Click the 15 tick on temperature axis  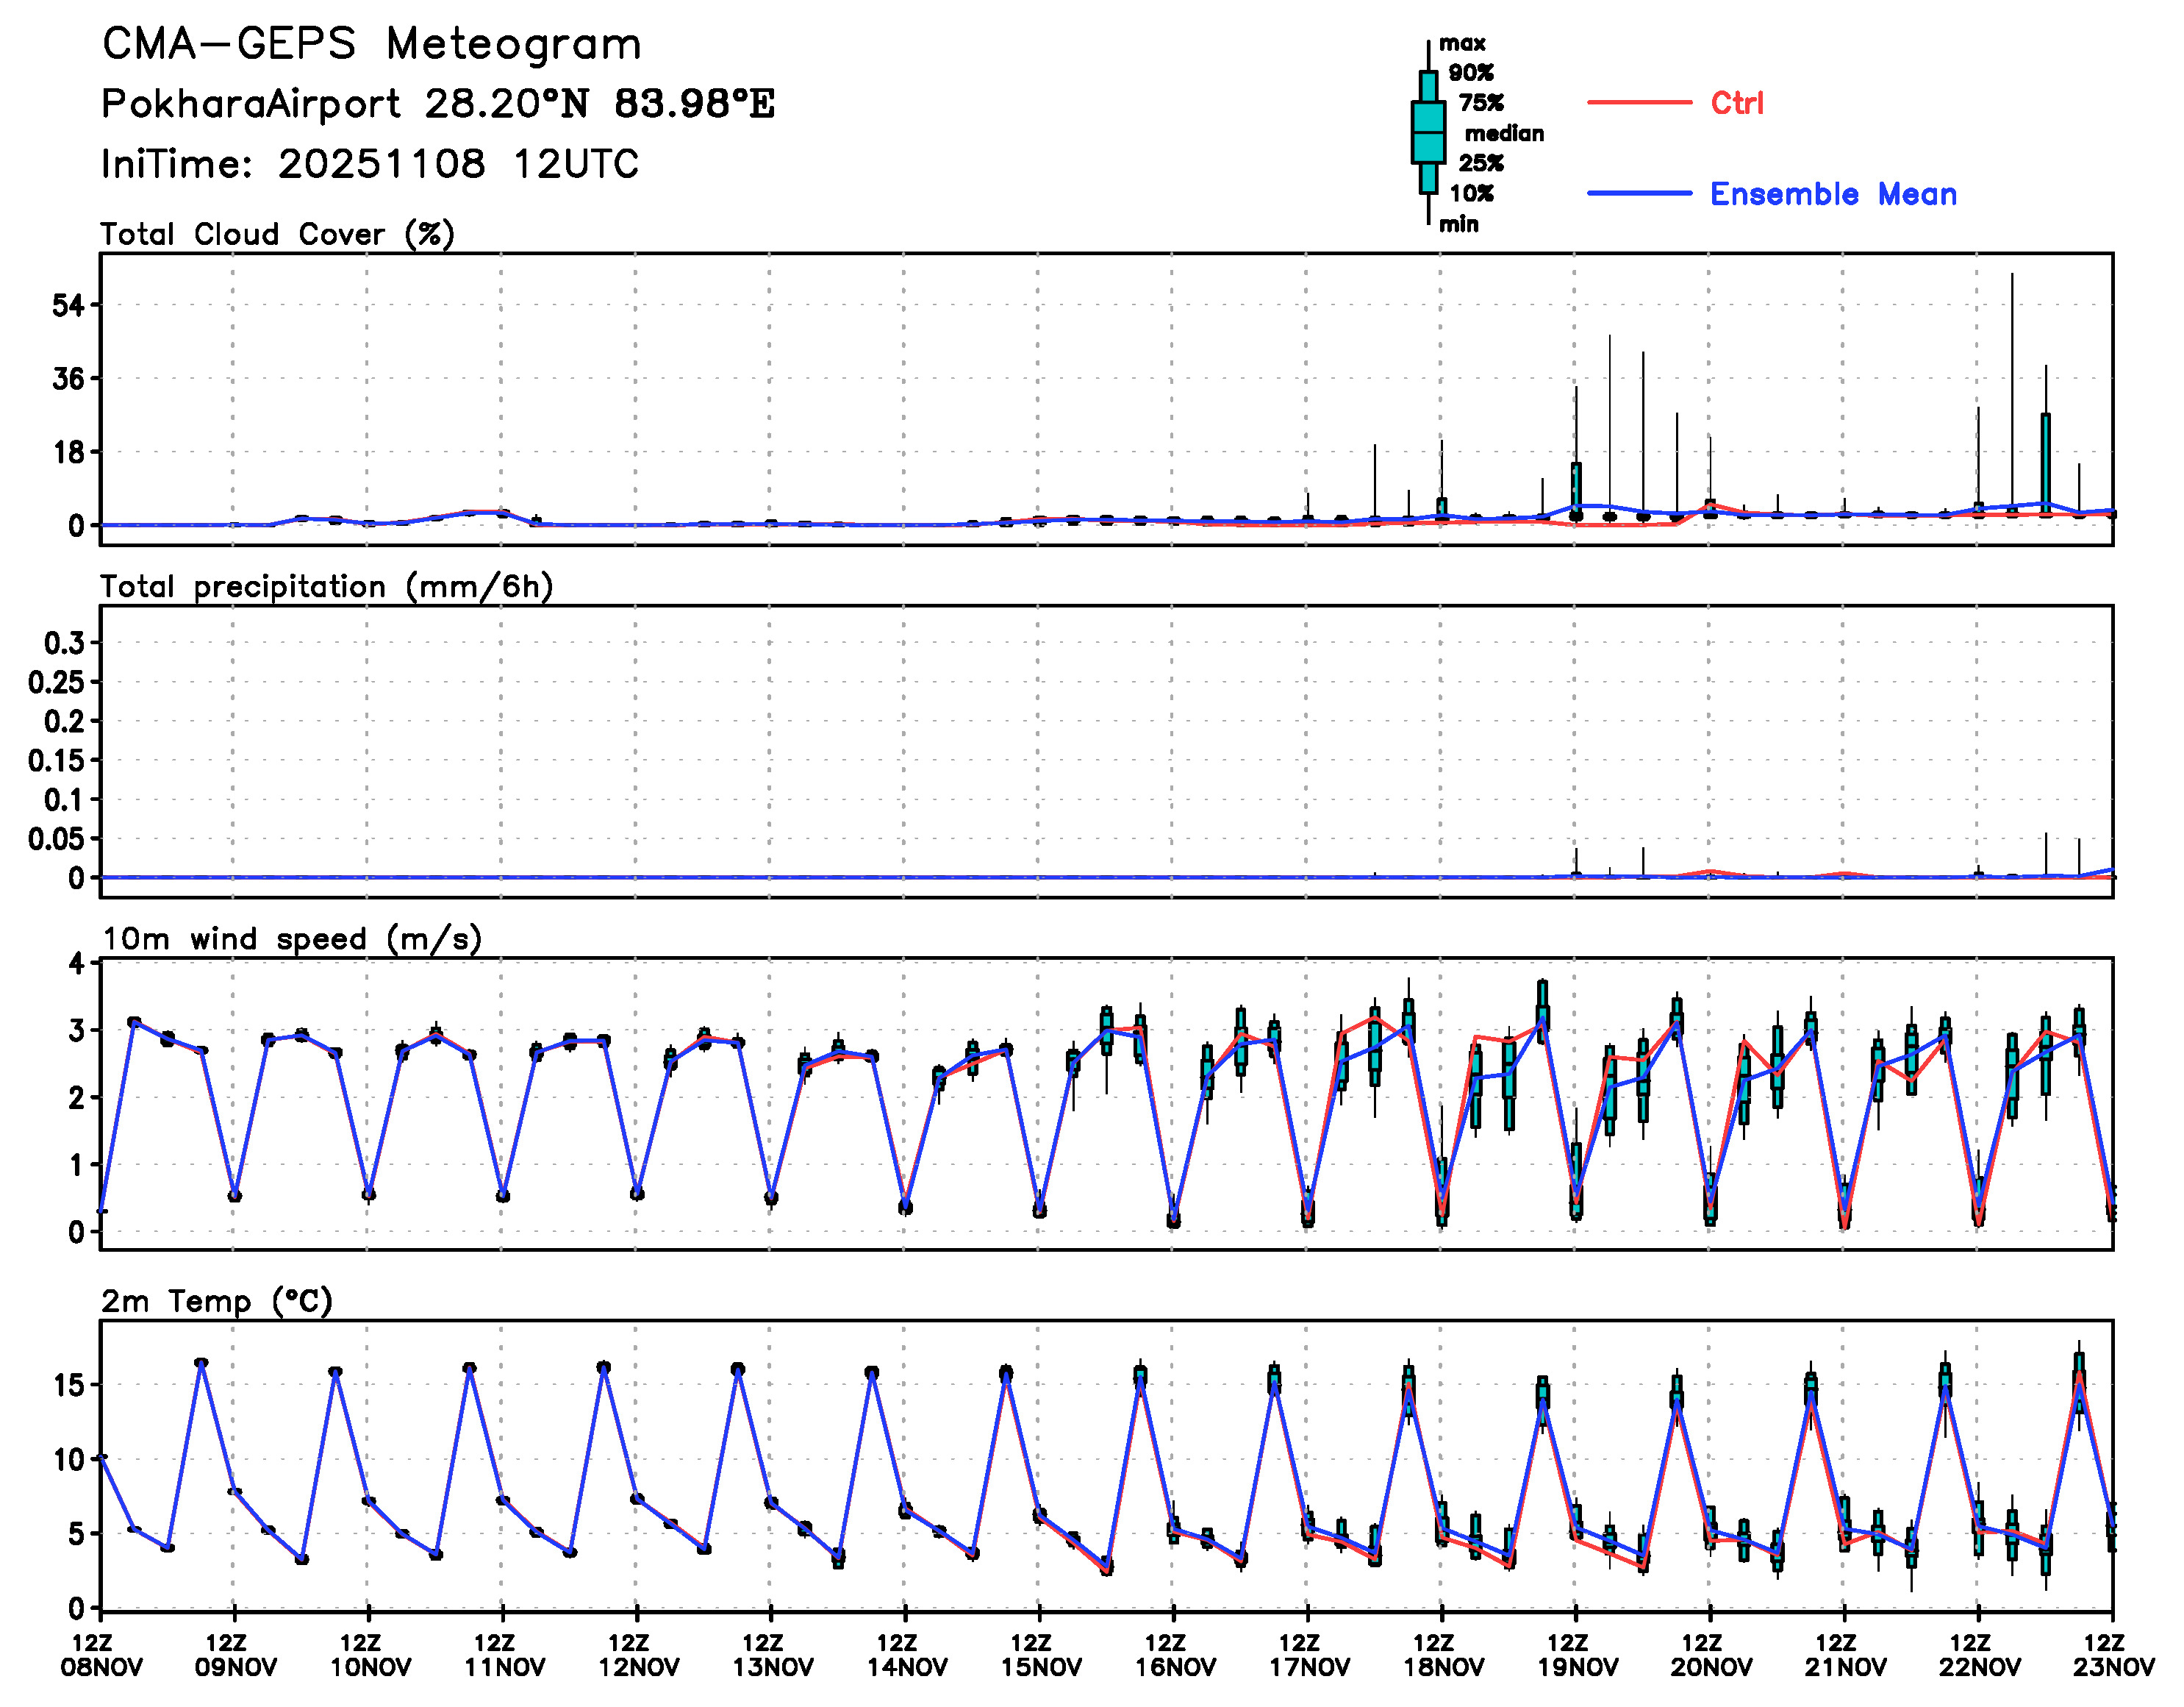click(x=70, y=1386)
